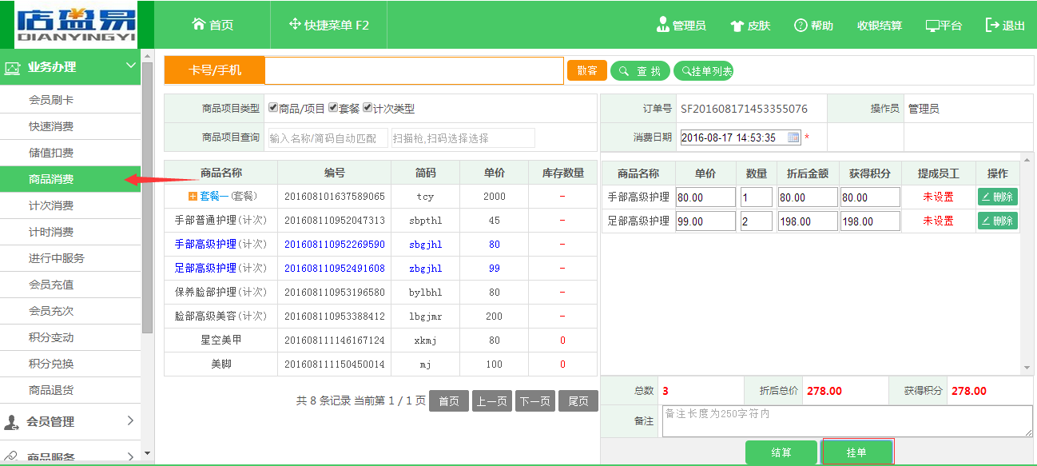Click the 首页 home icon
The image size is (1037, 466).
[x=199, y=24]
